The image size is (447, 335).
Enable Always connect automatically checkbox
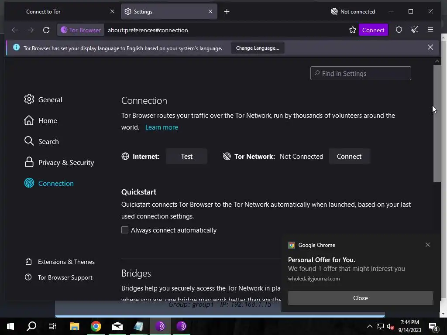point(125,230)
